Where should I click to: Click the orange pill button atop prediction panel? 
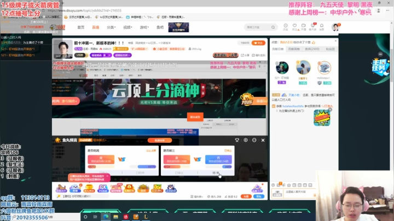click(160, 141)
